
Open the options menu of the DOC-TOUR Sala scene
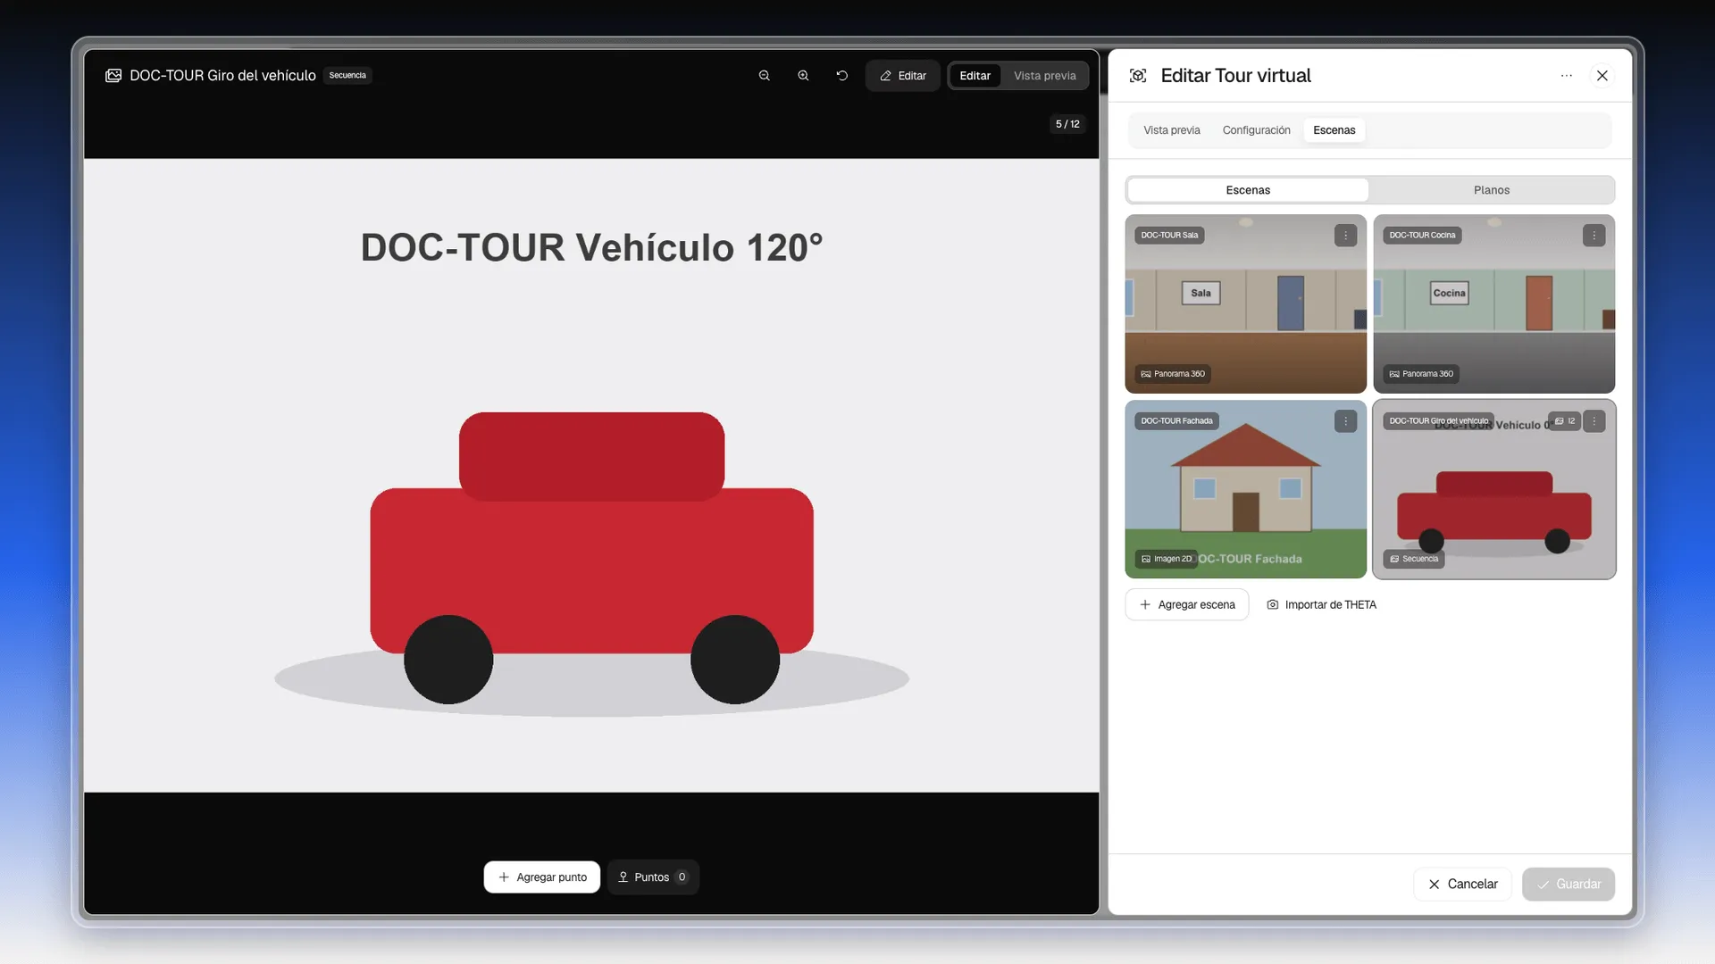(1345, 236)
